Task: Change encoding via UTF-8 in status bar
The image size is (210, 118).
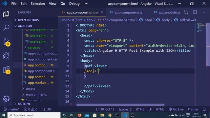Action: coord(140,109)
